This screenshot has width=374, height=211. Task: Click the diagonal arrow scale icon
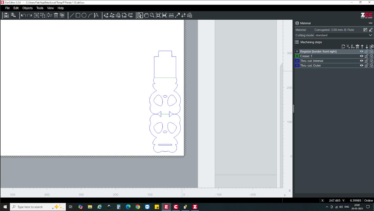pos(178,15)
